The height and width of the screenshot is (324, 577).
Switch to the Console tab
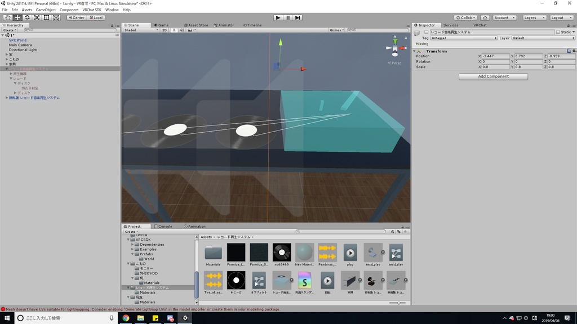click(163, 226)
